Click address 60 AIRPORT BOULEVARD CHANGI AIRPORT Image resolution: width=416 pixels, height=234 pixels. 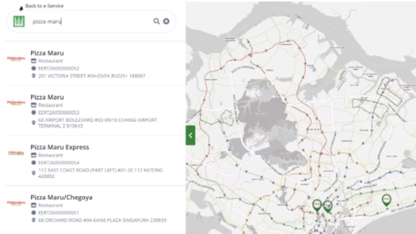(98, 123)
